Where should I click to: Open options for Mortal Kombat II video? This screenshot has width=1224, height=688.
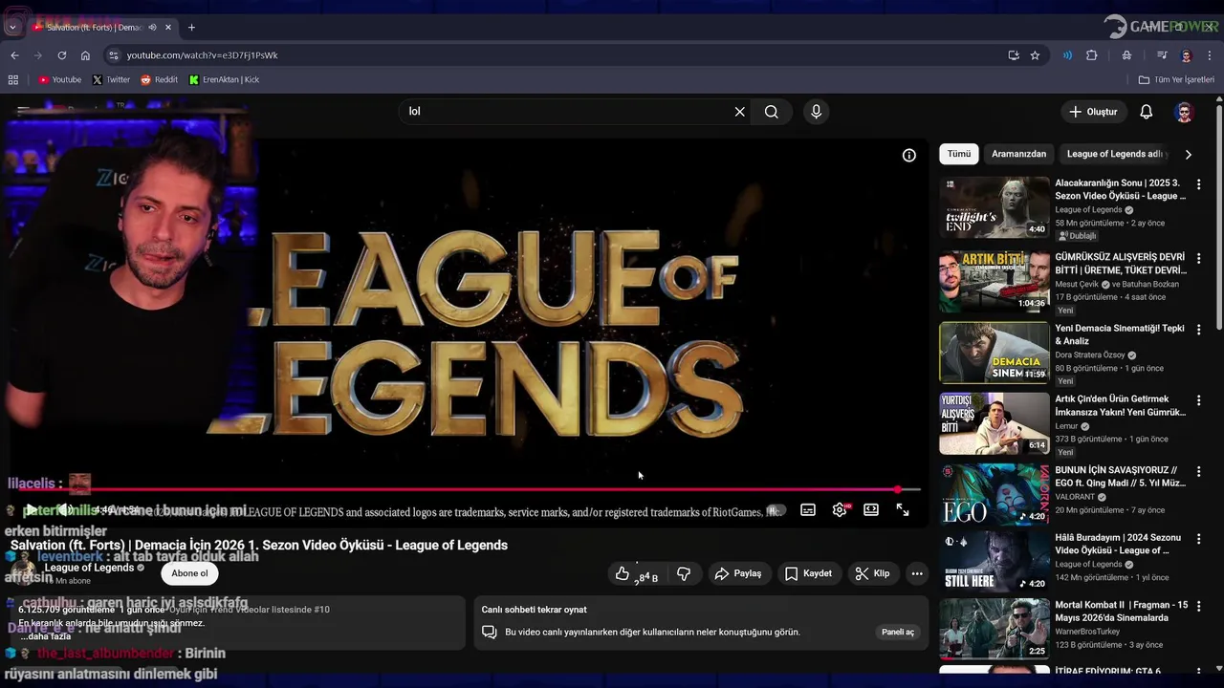coord(1198,606)
